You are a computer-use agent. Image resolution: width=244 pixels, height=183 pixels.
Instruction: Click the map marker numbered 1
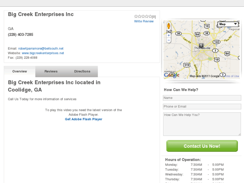tap(201, 45)
